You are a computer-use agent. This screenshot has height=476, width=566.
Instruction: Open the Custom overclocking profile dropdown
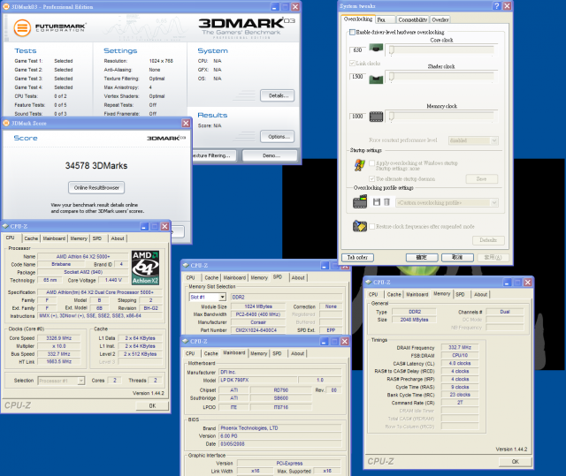447,202
